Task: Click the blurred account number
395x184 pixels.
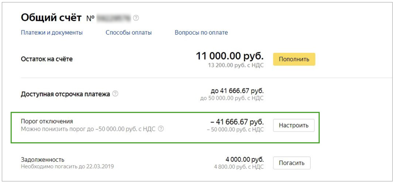Action: [114, 18]
